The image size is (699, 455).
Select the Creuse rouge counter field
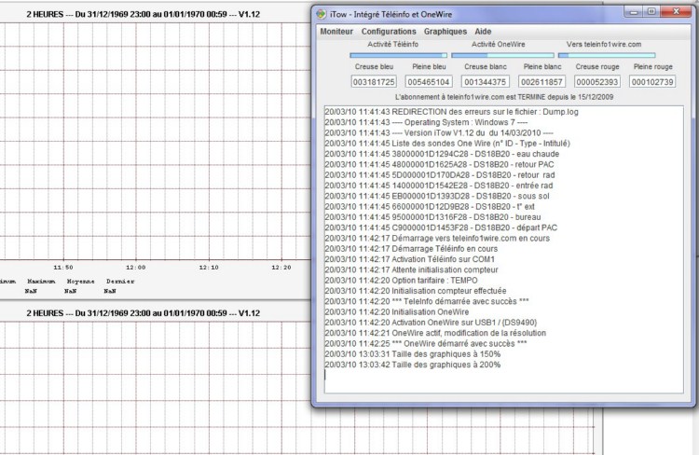pyautogui.click(x=597, y=82)
